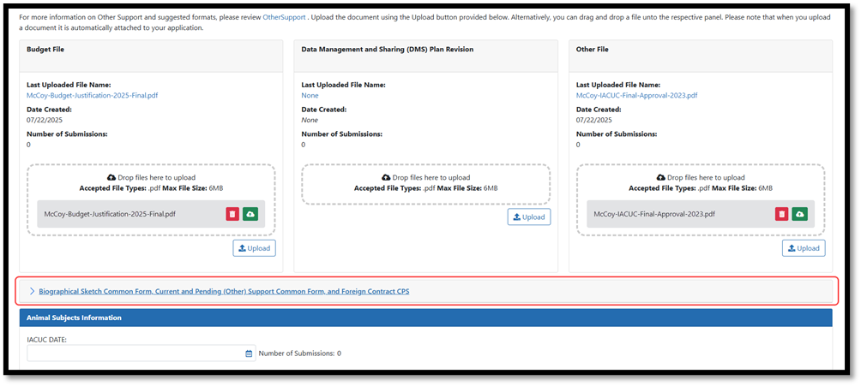Expand the Biographical Sketch Common Form chevron
Image resolution: width=861 pixels, height=386 pixels.
click(x=33, y=291)
